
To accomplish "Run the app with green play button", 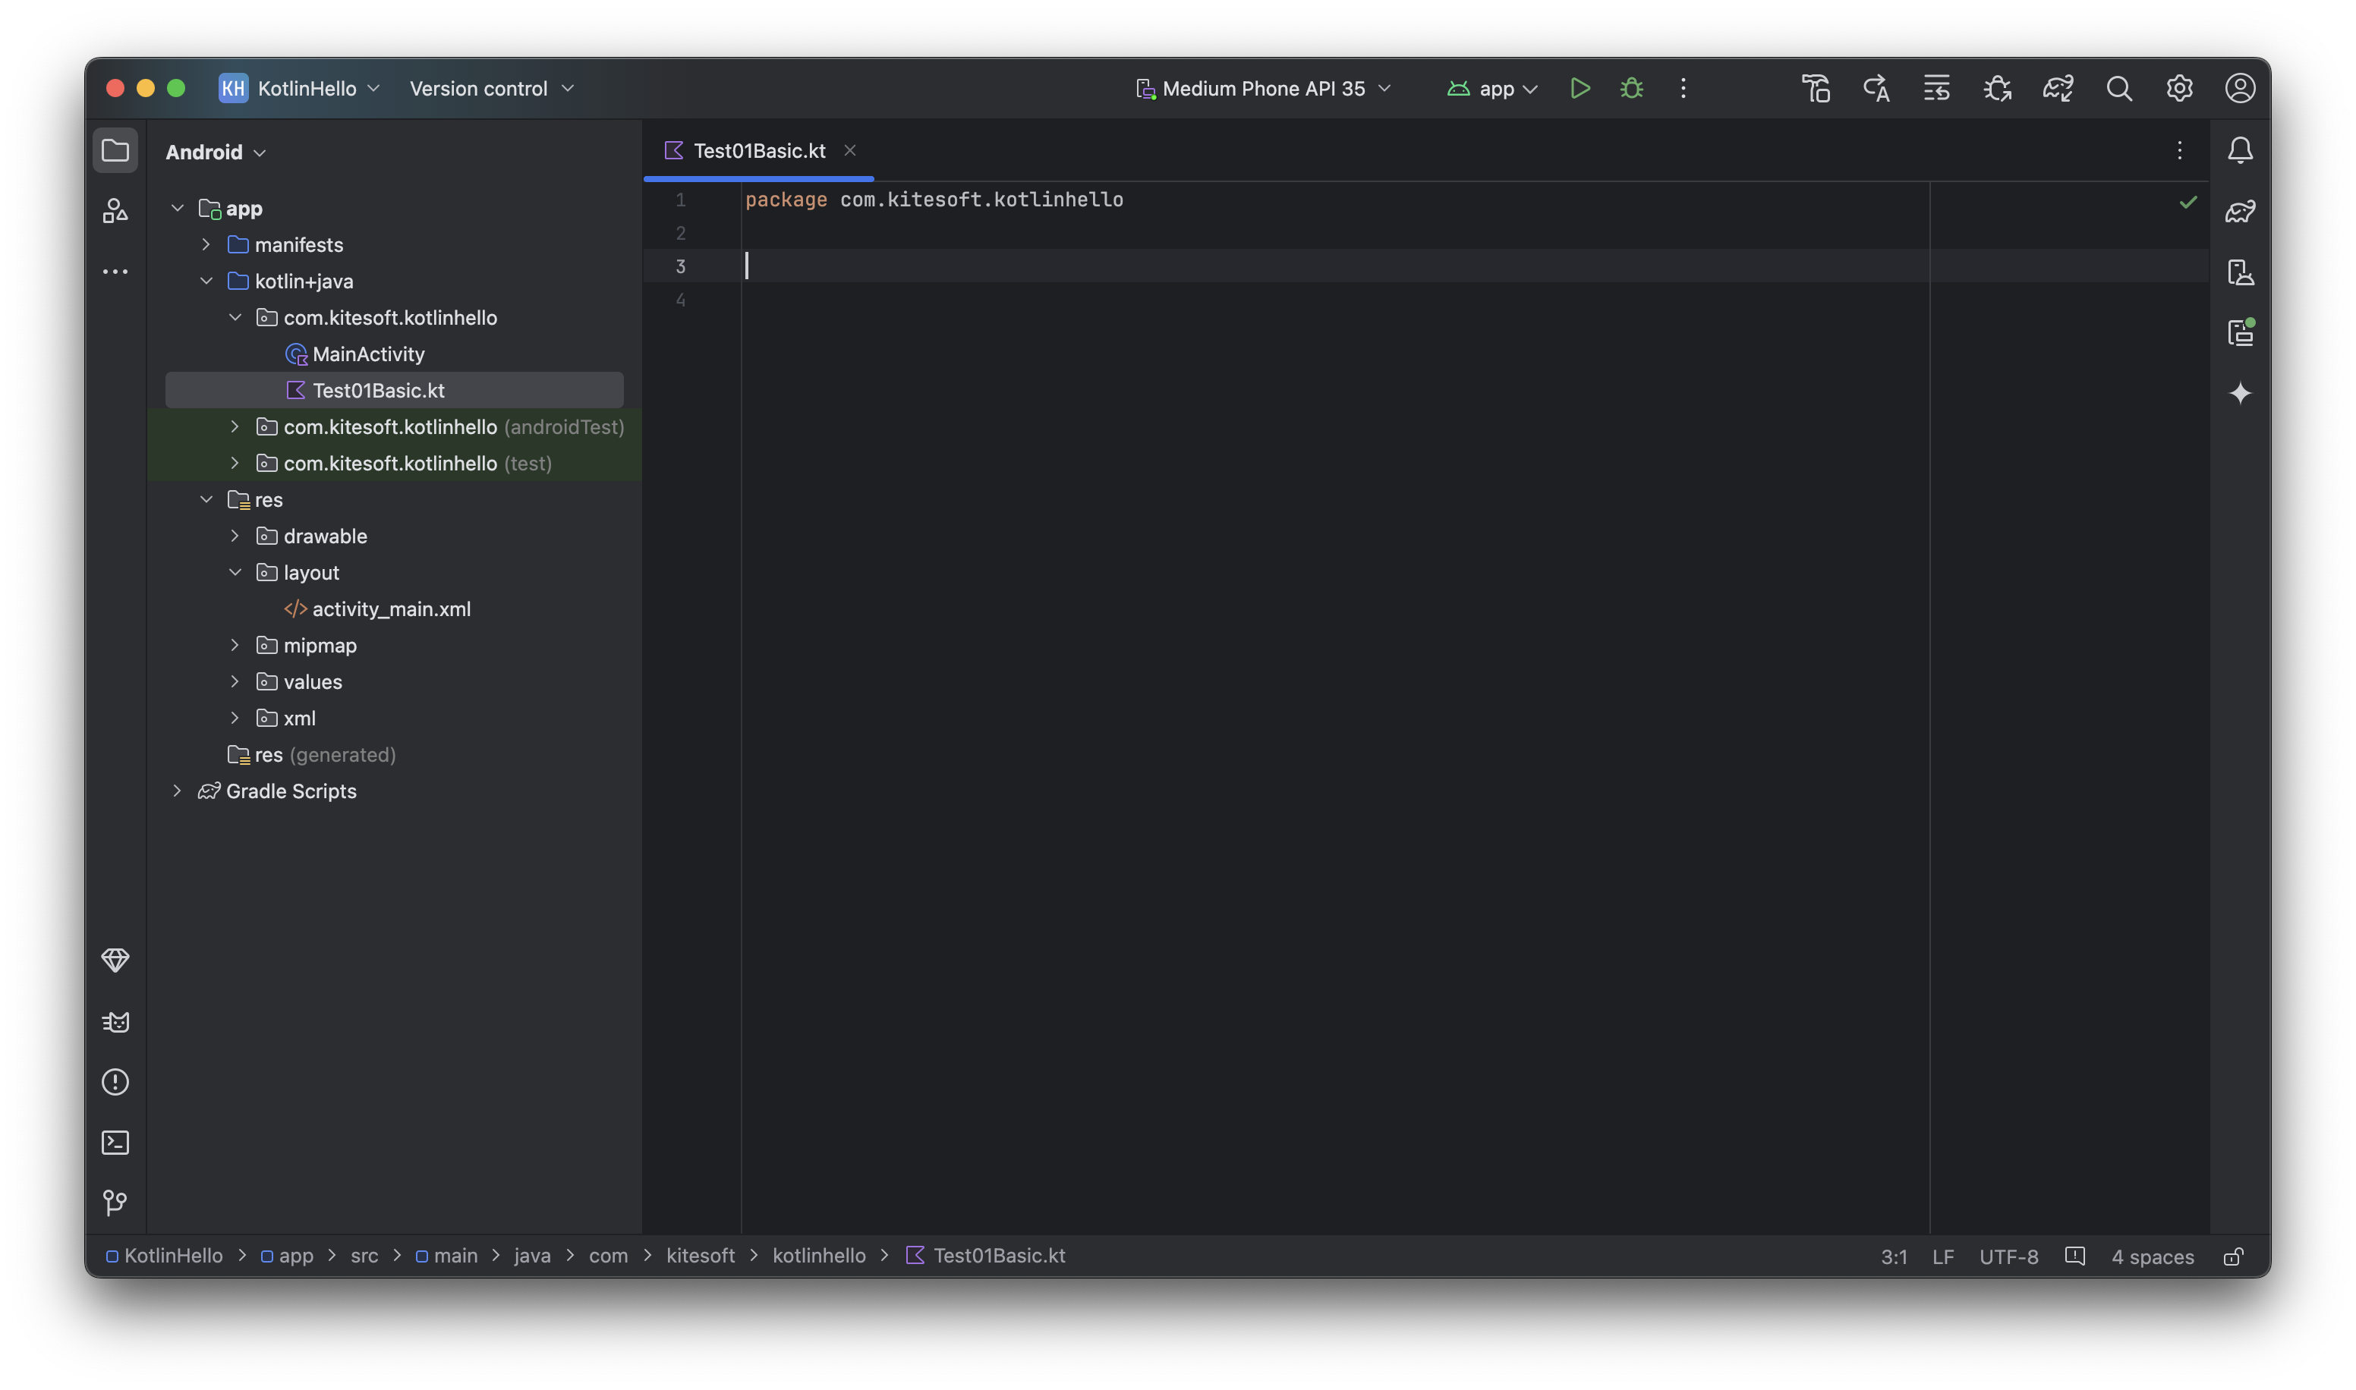I will [1580, 88].
